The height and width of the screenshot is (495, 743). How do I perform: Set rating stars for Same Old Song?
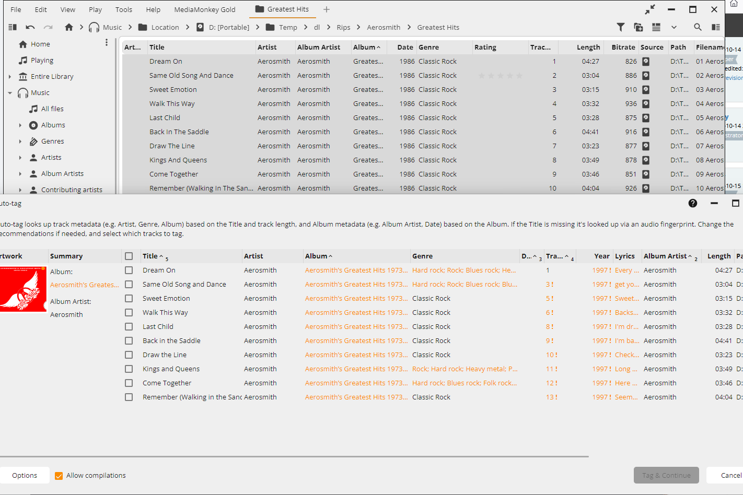(x=500, y=76)
